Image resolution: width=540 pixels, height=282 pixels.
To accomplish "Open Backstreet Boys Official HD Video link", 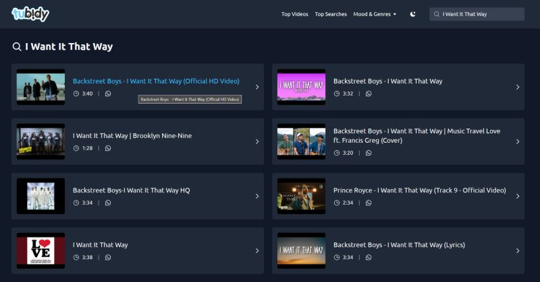I will [x=156, y=81].
